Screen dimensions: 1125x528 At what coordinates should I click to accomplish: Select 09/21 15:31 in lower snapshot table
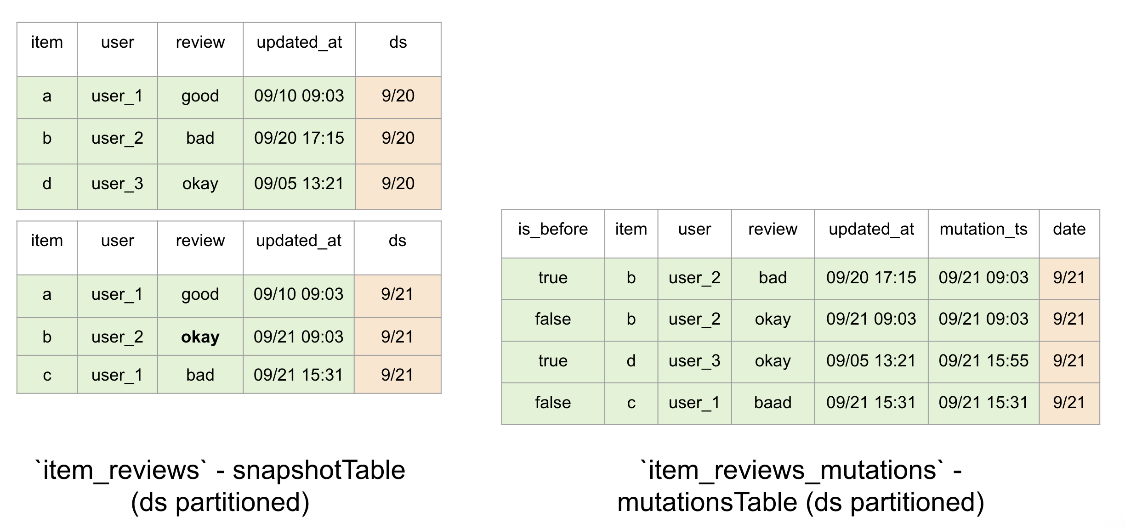298,375
